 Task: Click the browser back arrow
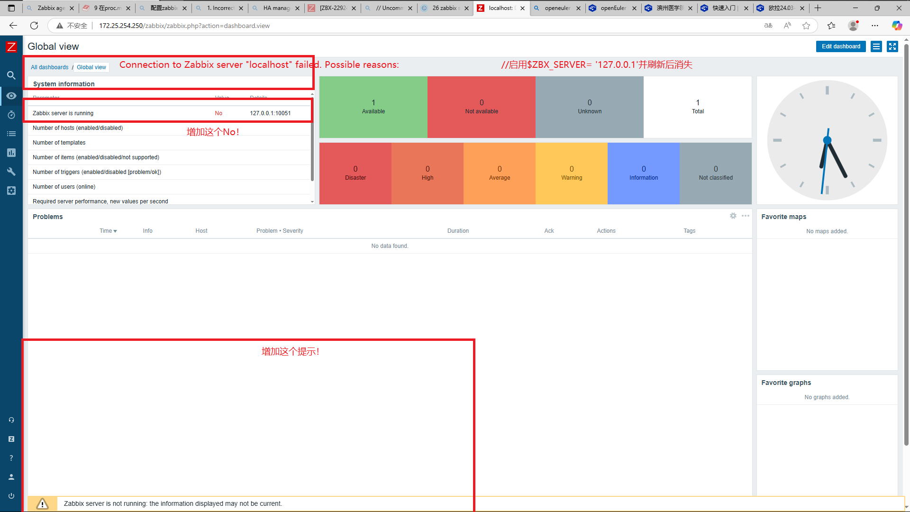(x=13, y=26)
